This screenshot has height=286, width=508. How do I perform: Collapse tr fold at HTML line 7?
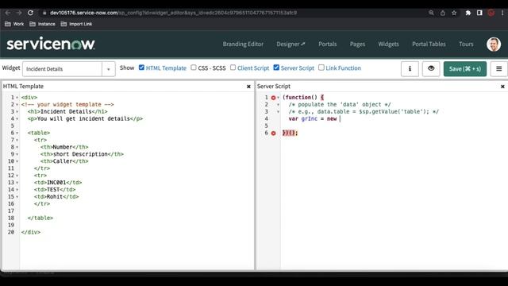(17, 140)
